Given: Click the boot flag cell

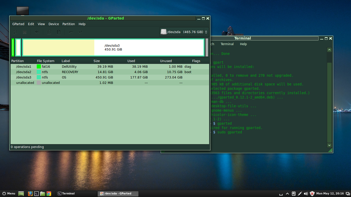Looking at the screenshot, I should pos(188,72).
